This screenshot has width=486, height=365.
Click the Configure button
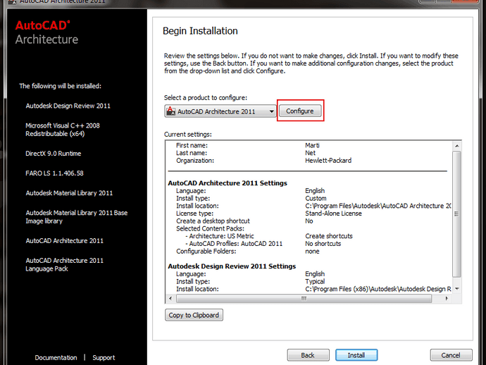tap(300, 111)
